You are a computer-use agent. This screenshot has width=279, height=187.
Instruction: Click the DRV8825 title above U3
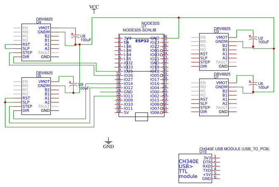(x=222, y=28)
